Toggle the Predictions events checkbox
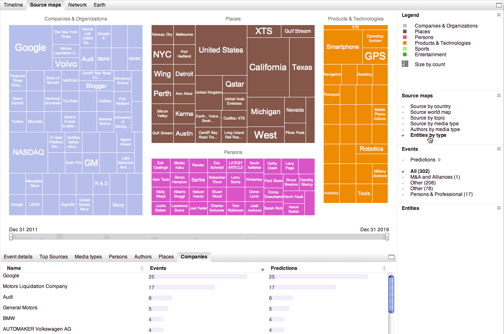Image resolution: width=504 pixels, height=334 pixels. (403, 160)
